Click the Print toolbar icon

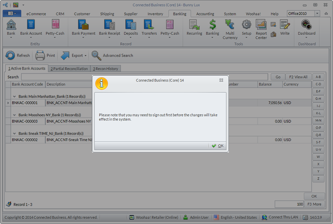(x=40, y=55)
